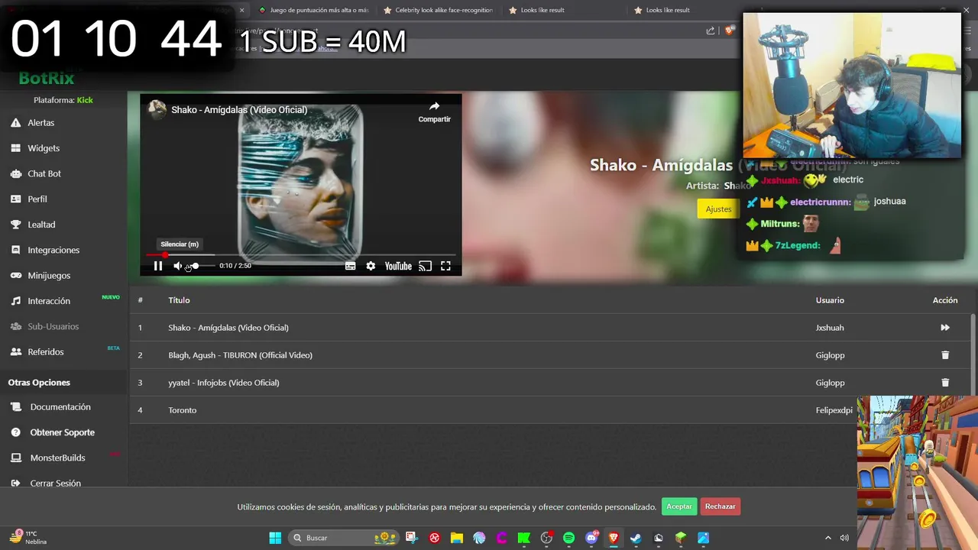Mute the video with the speaker icon

178,266
